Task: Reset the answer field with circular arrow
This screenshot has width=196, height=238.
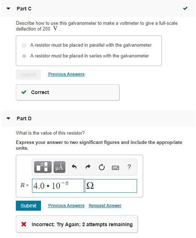Action: [101, 167]
